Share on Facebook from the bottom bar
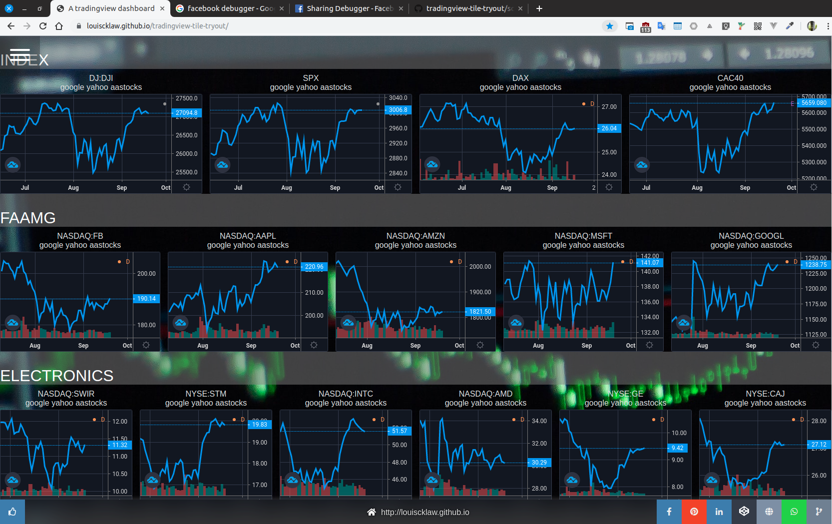 669,512
